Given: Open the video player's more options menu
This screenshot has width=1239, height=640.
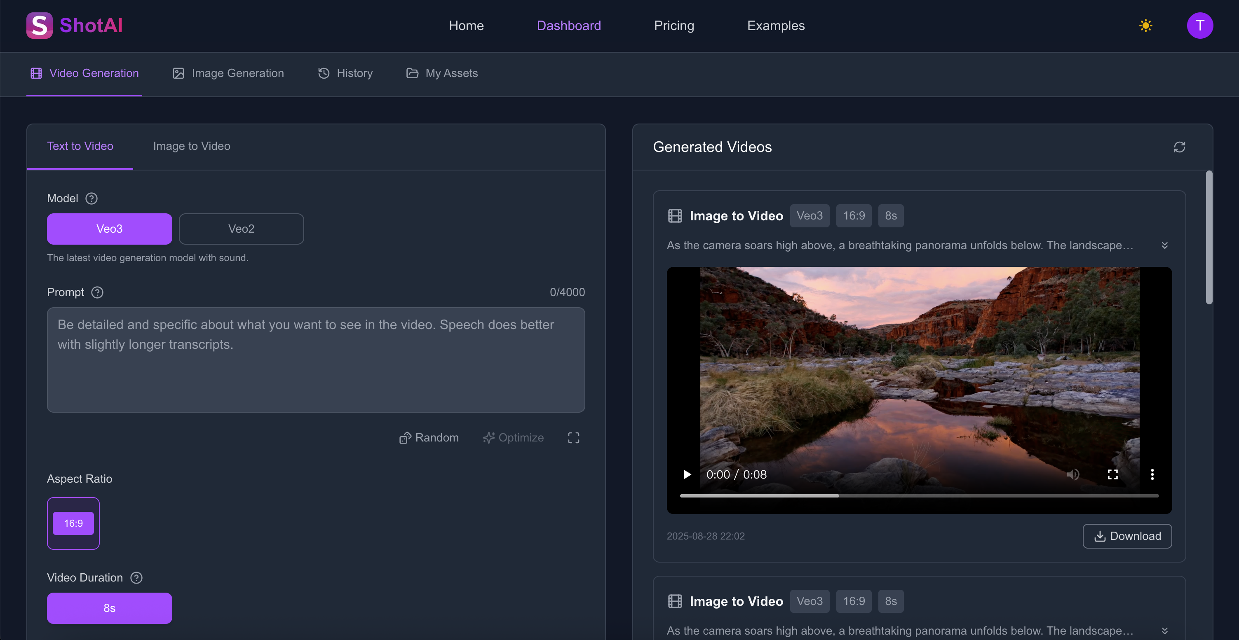Looking at the screenshot, I should (x=1152, y=475).
